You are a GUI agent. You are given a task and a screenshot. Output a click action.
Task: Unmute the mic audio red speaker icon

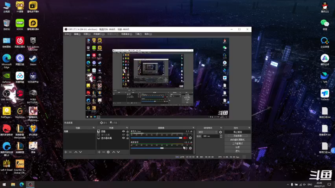tap(185, 138)
